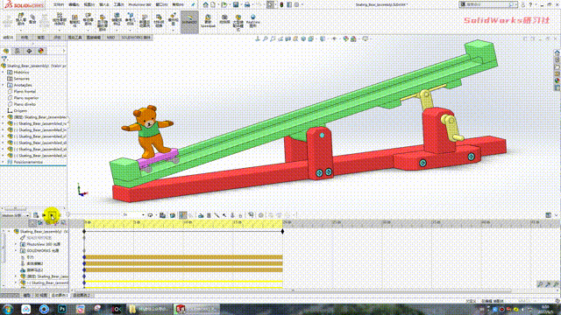Click Show Hidden Components tool
Image resolution: width=561 pixels, height=315 pixels.
coord(103,22)
